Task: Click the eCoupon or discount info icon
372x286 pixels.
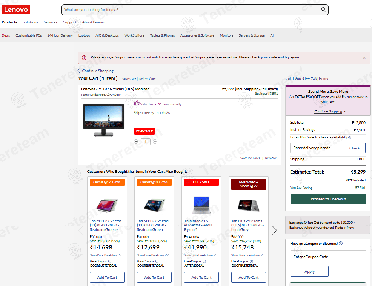Action: [x=341, y=243]
